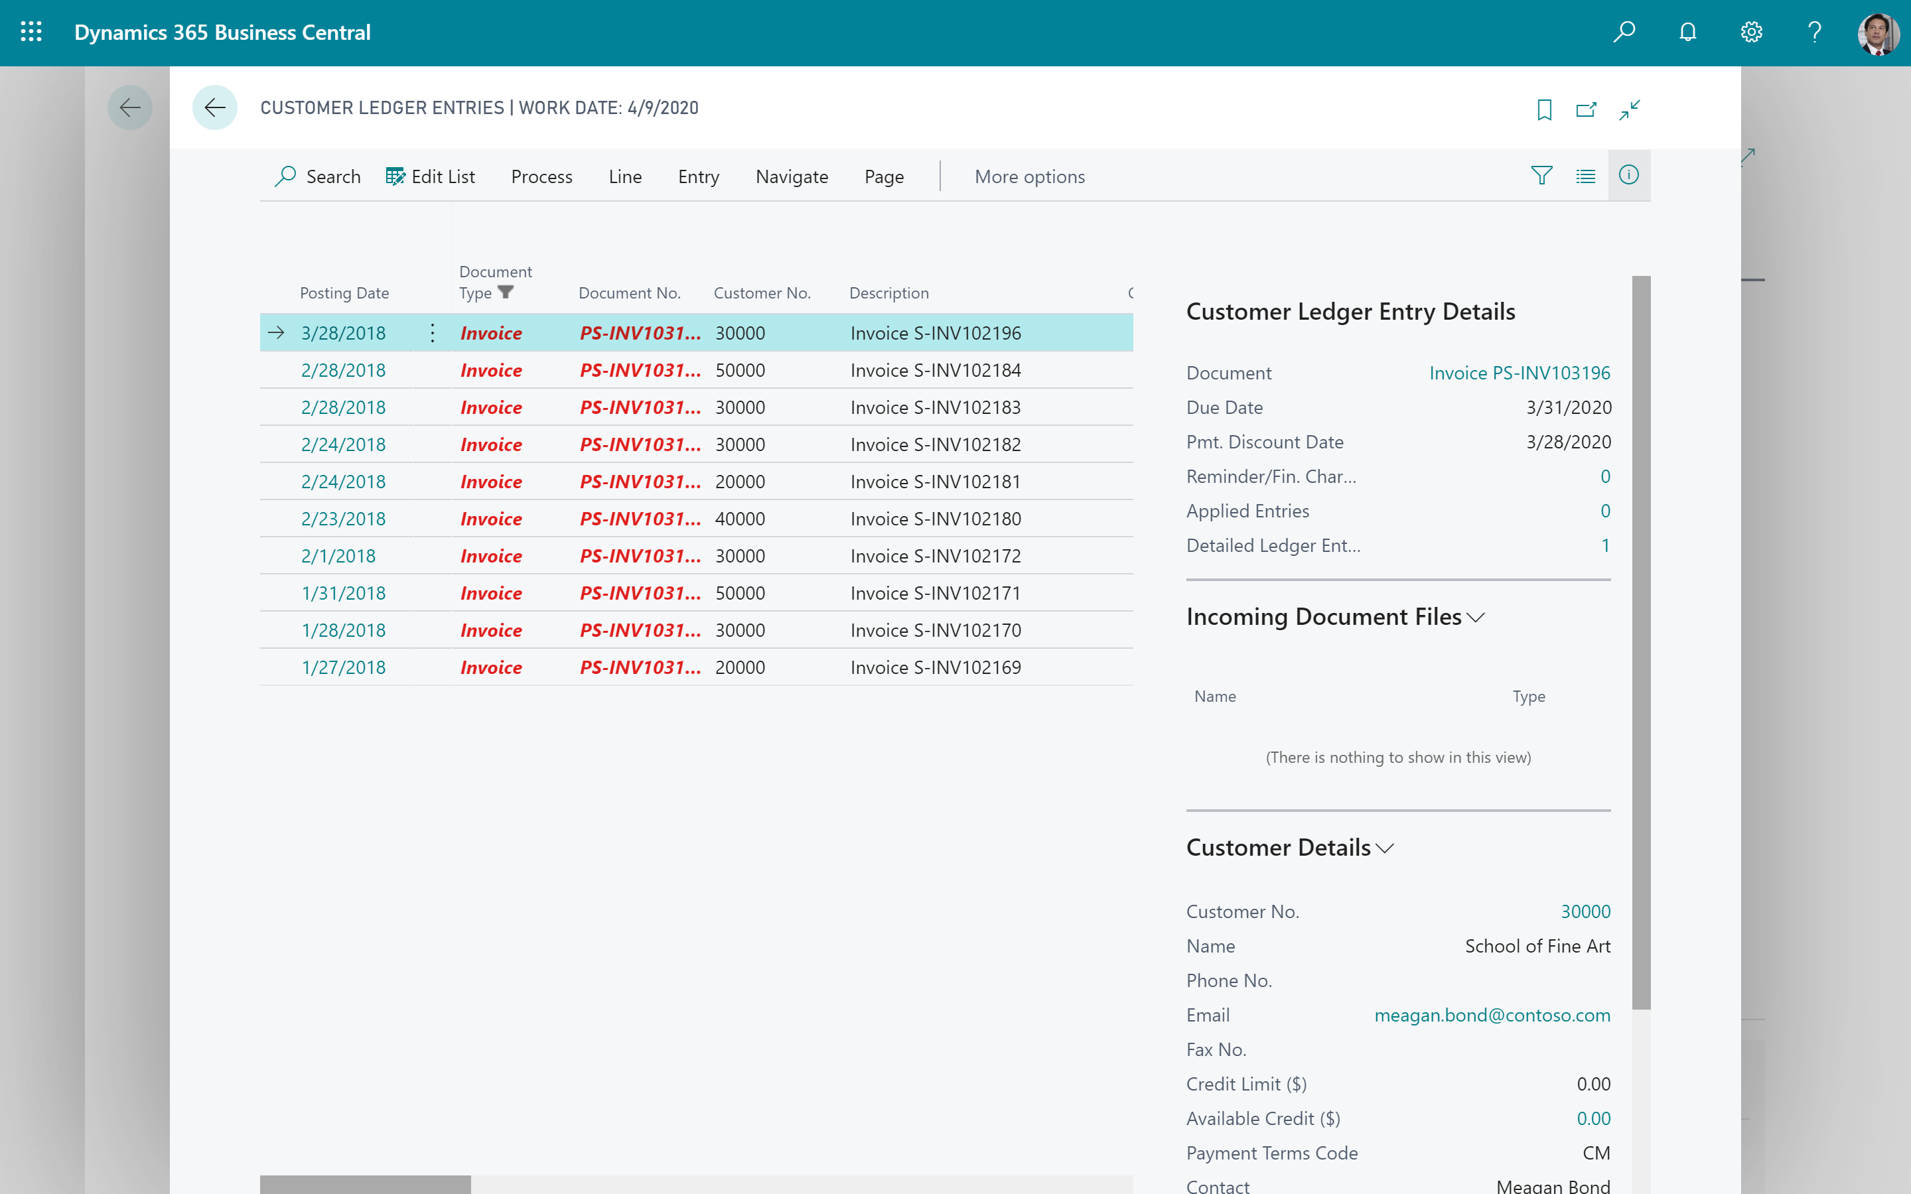Open the Help question mark
This screenshot has height=1194, width=1911.
tap(1814, 33)
